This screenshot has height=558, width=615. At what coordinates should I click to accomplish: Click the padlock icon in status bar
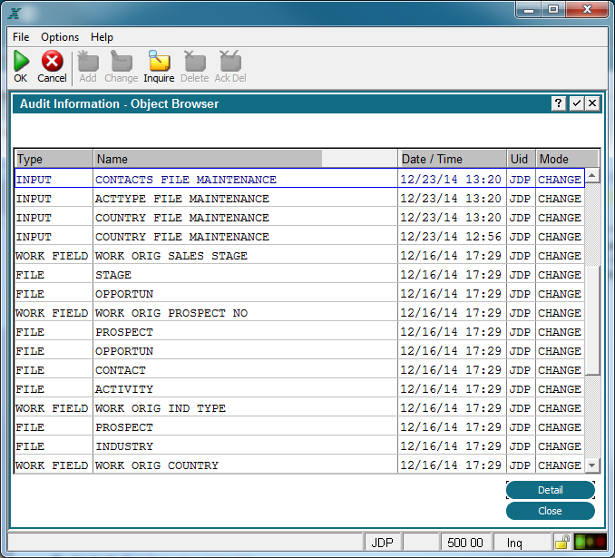click(x=562, y=543)
